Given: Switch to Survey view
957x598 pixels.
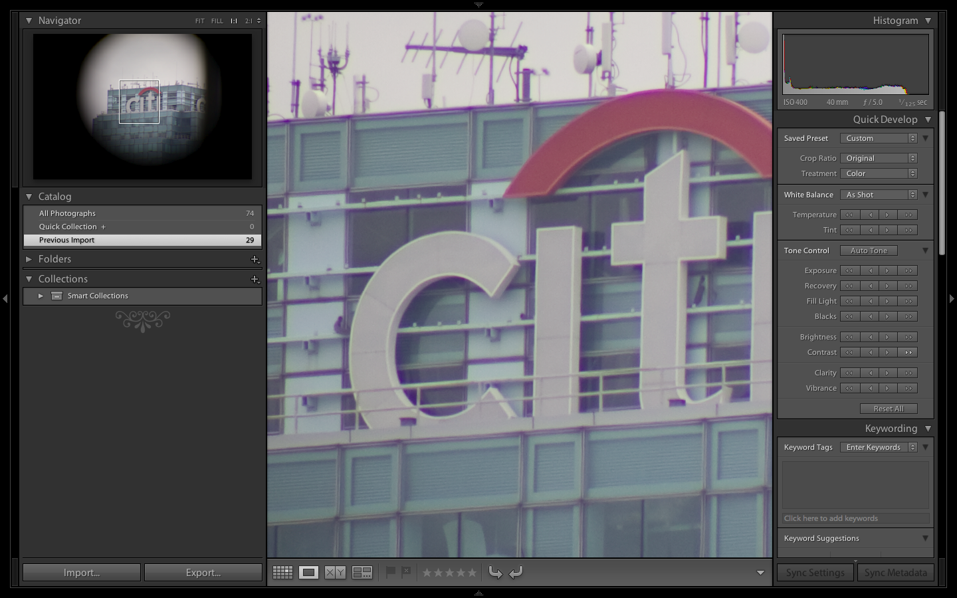Looking at the screenshot, I should tap(362, 572).
